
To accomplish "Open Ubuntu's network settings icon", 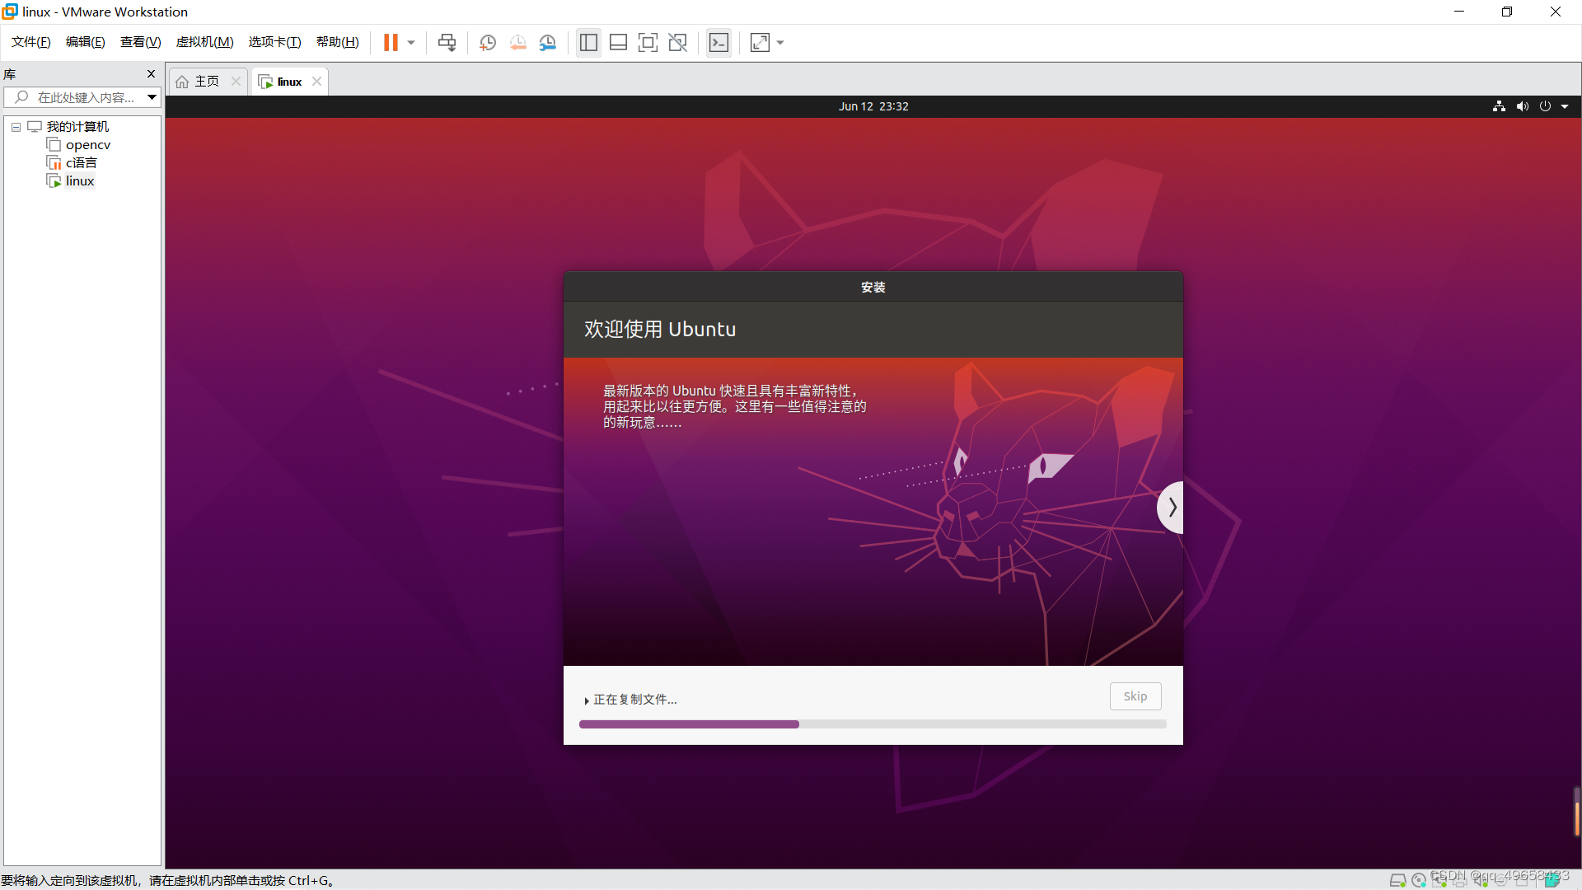I will pos(1499,106).
